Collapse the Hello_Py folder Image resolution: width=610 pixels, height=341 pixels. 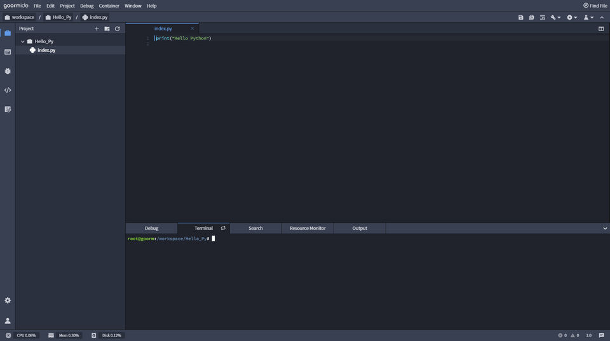(23, 41)
